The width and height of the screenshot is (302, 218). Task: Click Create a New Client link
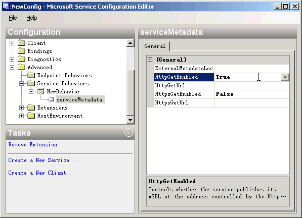(x=41, y=173)
